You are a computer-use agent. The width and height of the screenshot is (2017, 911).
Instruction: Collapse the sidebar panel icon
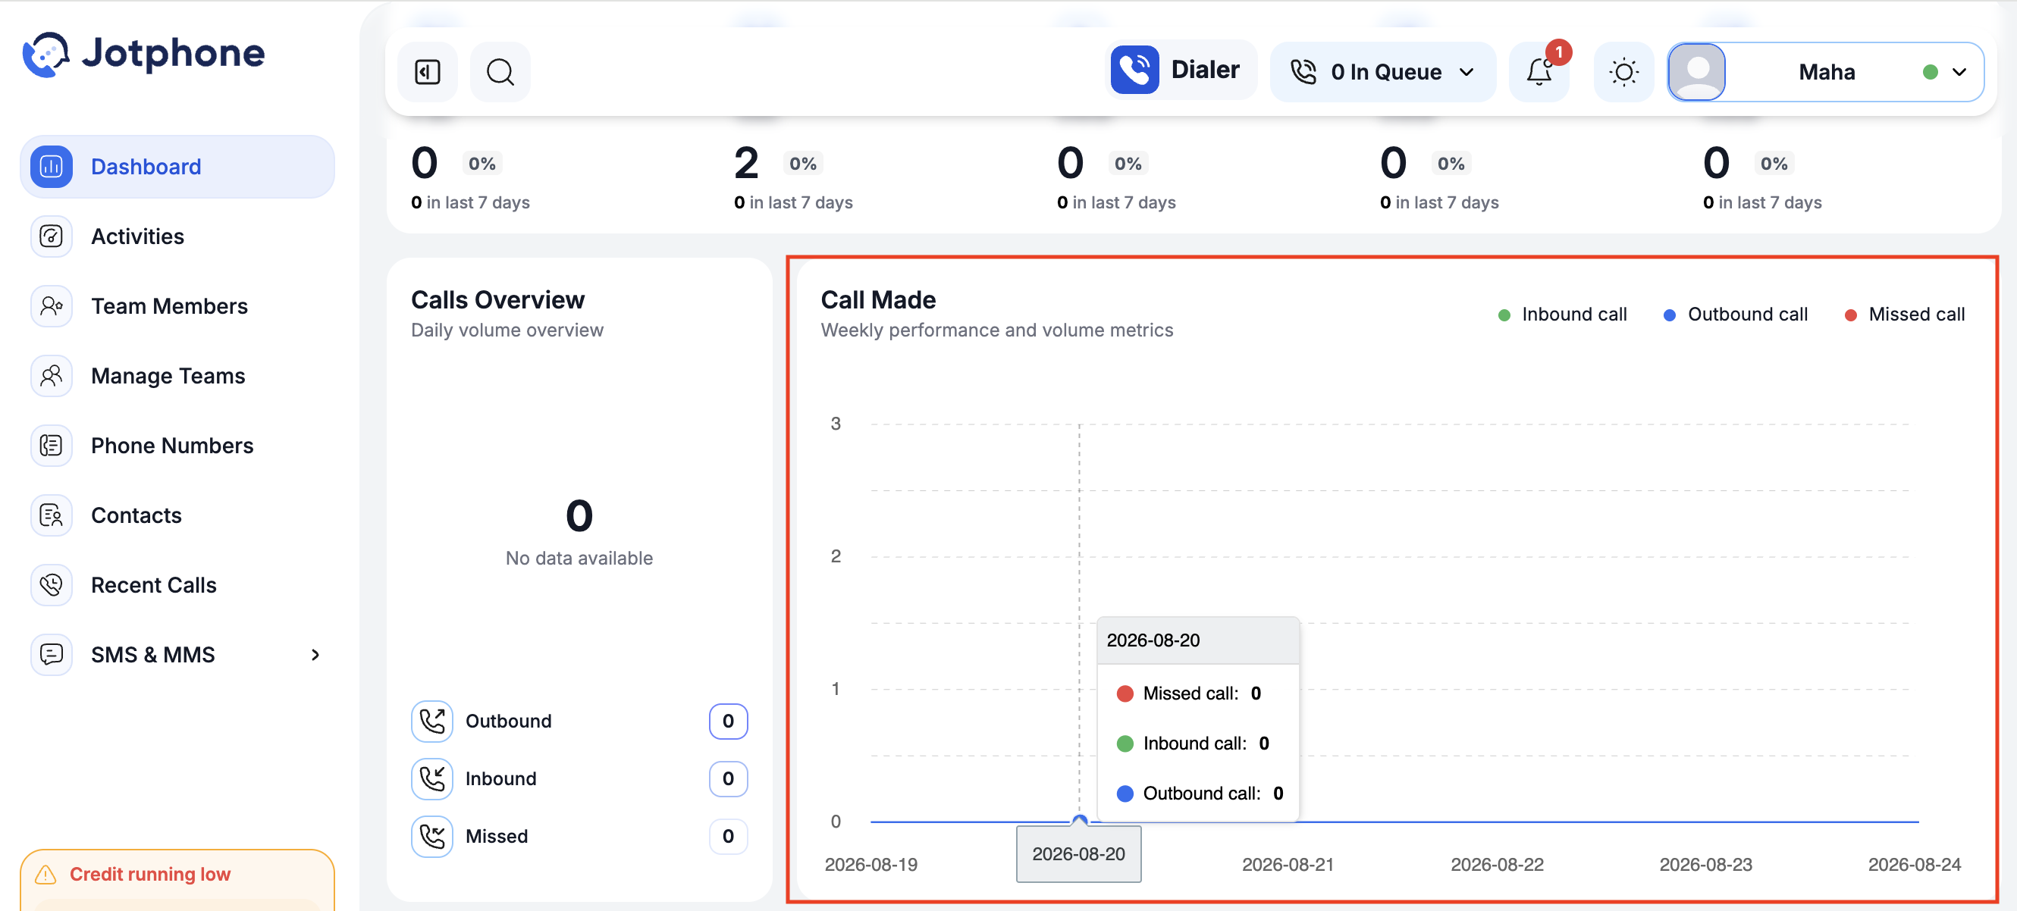point(428,72)
